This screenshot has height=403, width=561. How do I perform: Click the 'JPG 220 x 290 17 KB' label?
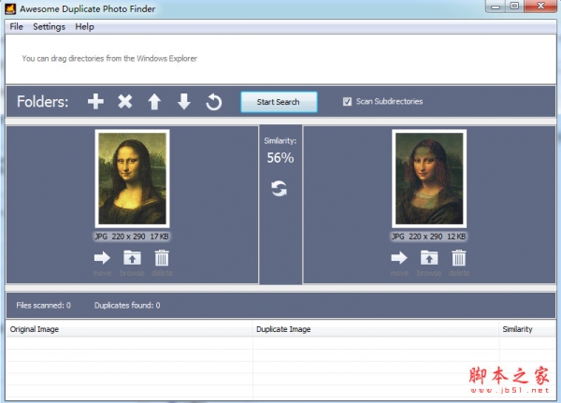coord(132,237)
